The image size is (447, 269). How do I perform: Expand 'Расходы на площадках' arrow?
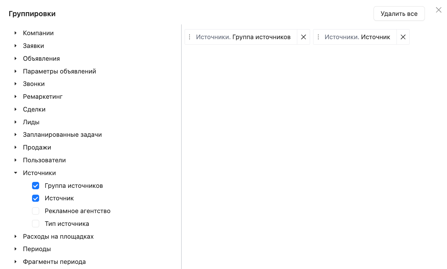[x=16, y=236]
